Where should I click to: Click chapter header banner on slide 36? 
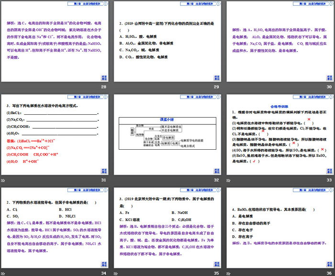[313, 190]
